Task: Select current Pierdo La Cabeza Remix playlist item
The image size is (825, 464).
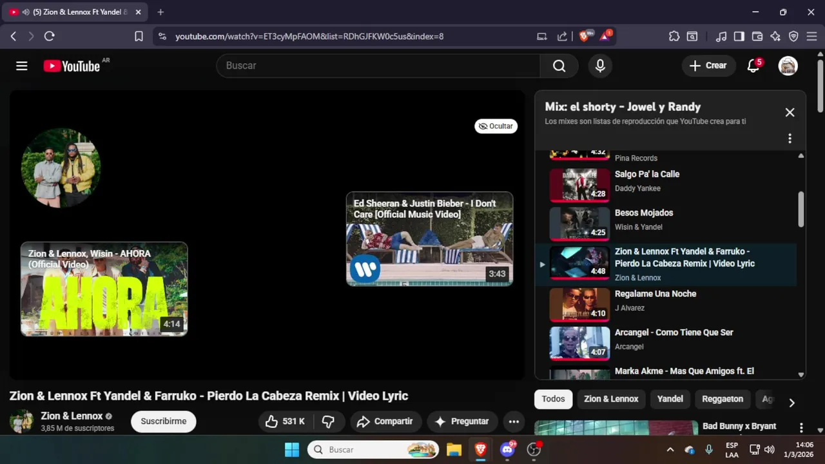Action: tap(666, 264)
